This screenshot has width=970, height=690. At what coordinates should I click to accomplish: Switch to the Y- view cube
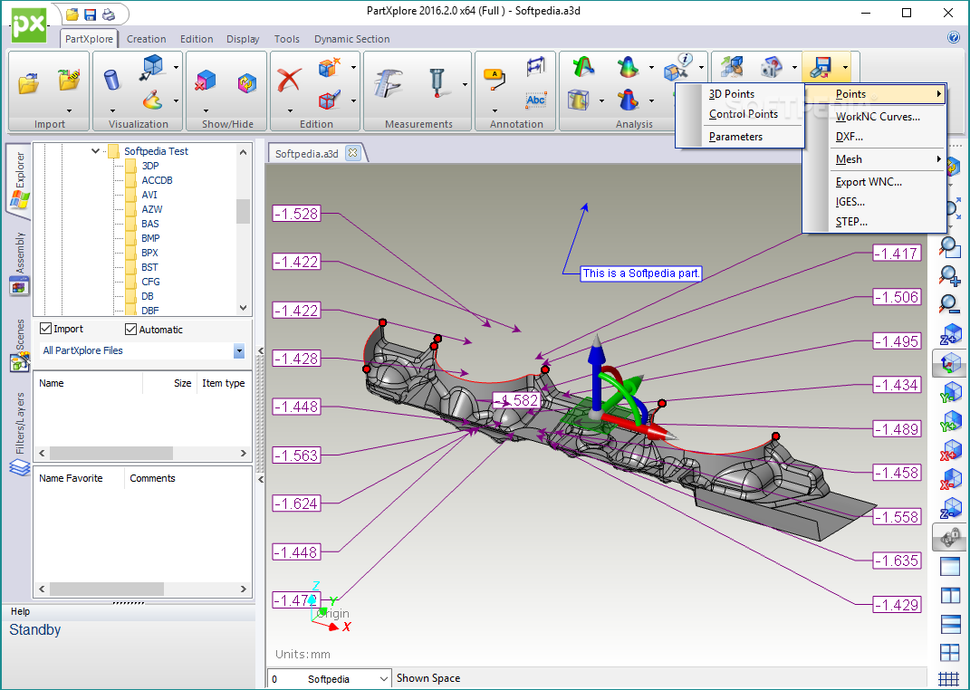tap(950, 392)
